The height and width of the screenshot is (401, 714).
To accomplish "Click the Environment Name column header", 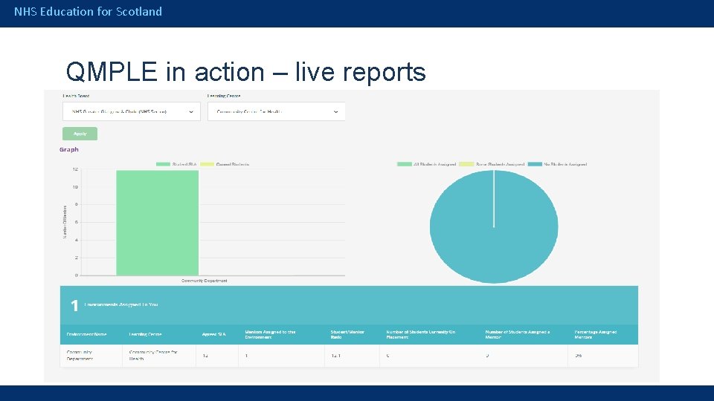I will (x=86, y=334).
